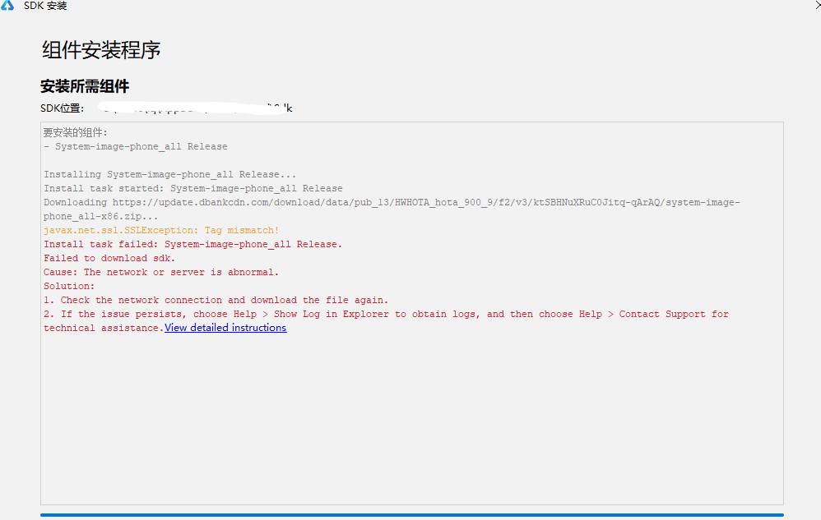Click the 组件安装程序 heading
The height and width of the screenshot is (520, 821).
(x=101, y=50)
